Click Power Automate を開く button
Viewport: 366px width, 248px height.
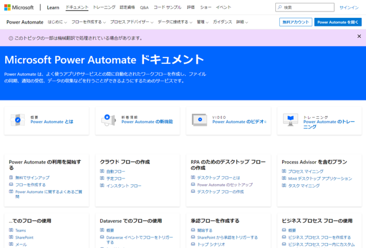[x=338, y=22]
